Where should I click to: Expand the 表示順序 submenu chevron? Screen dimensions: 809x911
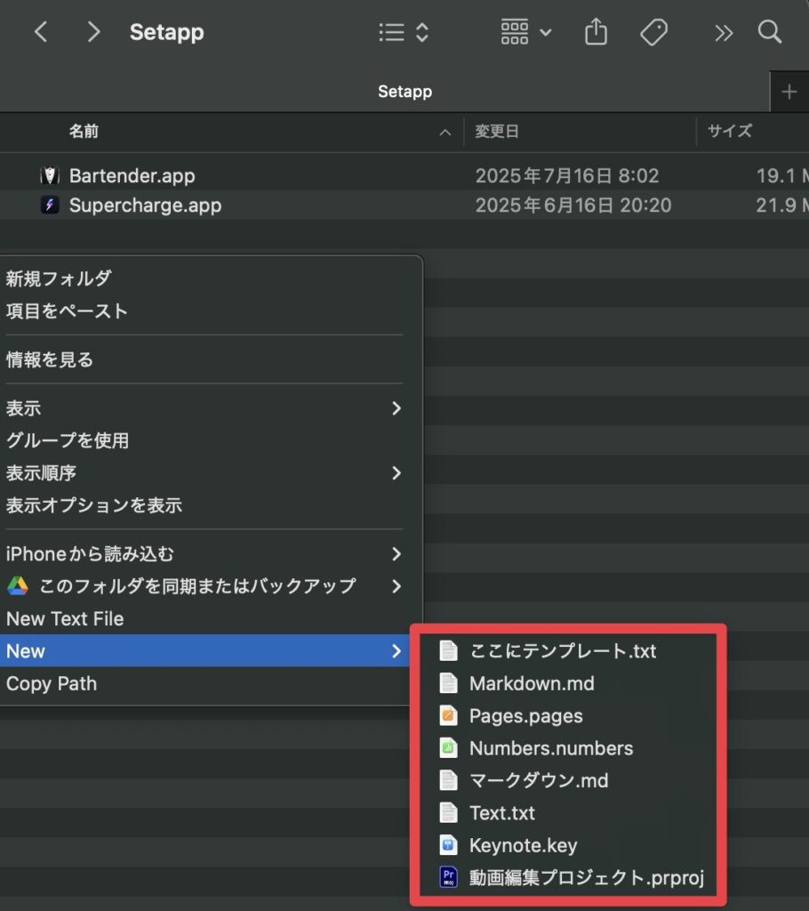click(396, 473)
